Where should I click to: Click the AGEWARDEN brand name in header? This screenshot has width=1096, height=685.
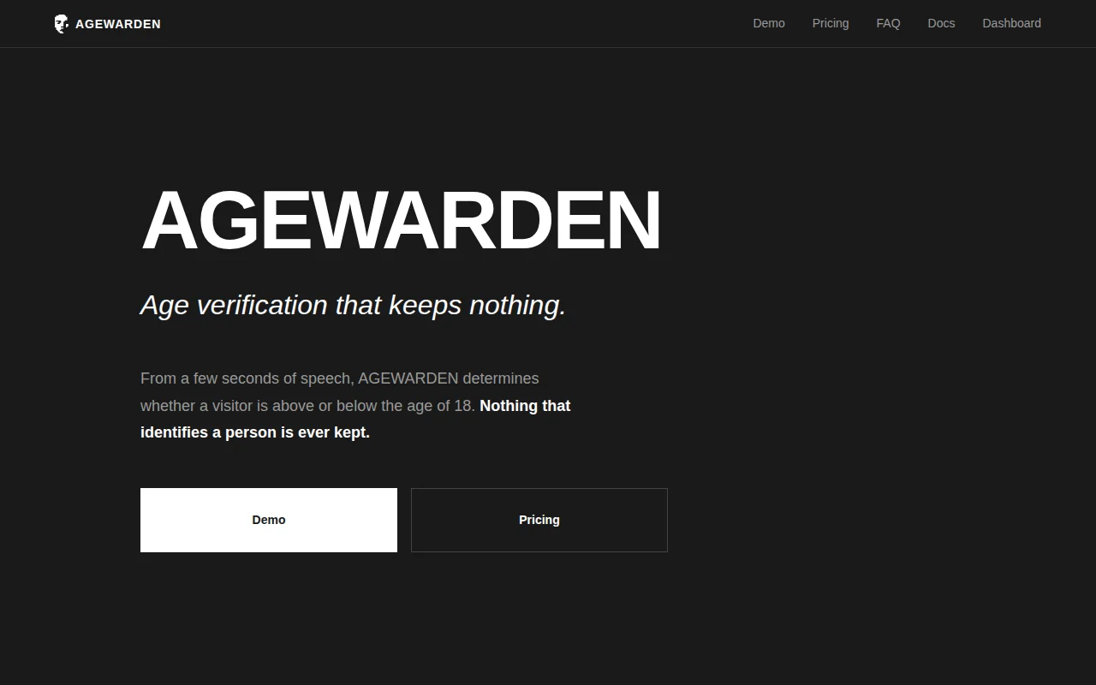(x=118, y=24)
